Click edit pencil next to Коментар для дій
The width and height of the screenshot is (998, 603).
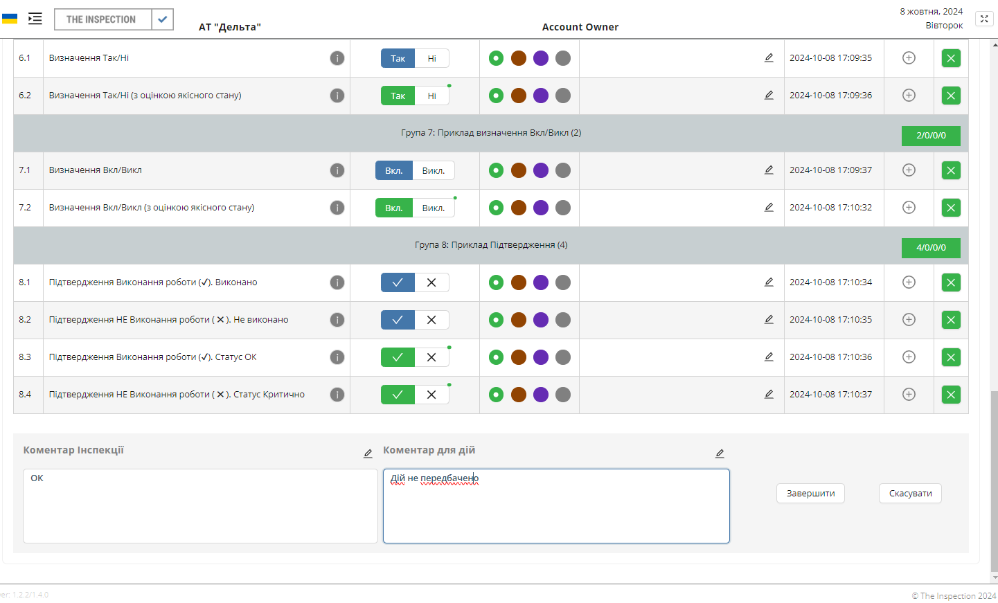720,453
